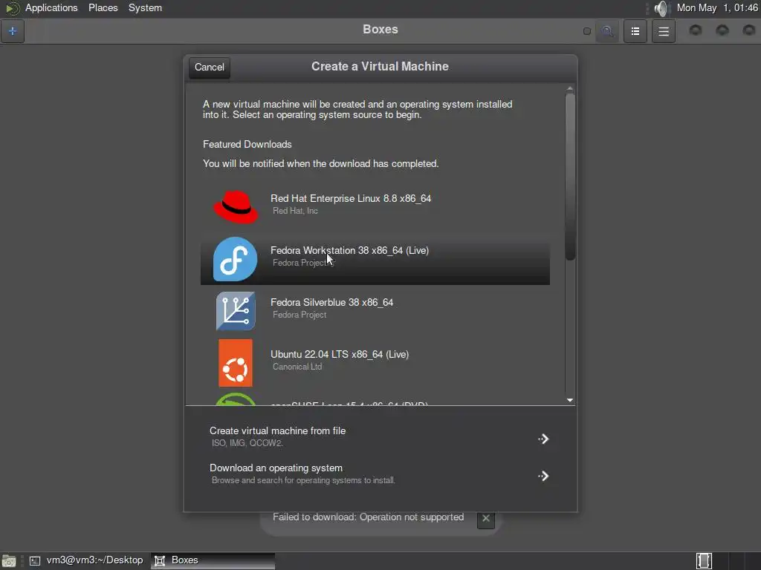Viewport: 761px width, 570px height.
Task: Click the workspace switcher icon in bottom panel
Action: 704,561
